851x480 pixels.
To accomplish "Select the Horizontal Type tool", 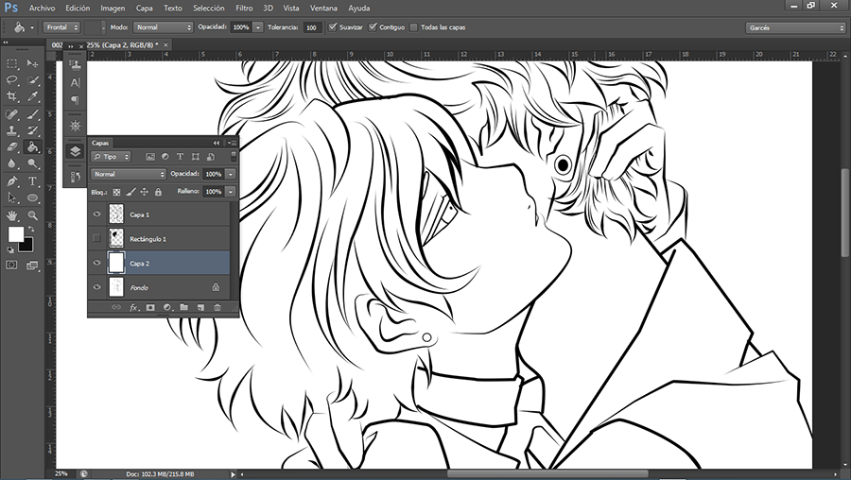I will pyautogui.click(x=32, y=180).
